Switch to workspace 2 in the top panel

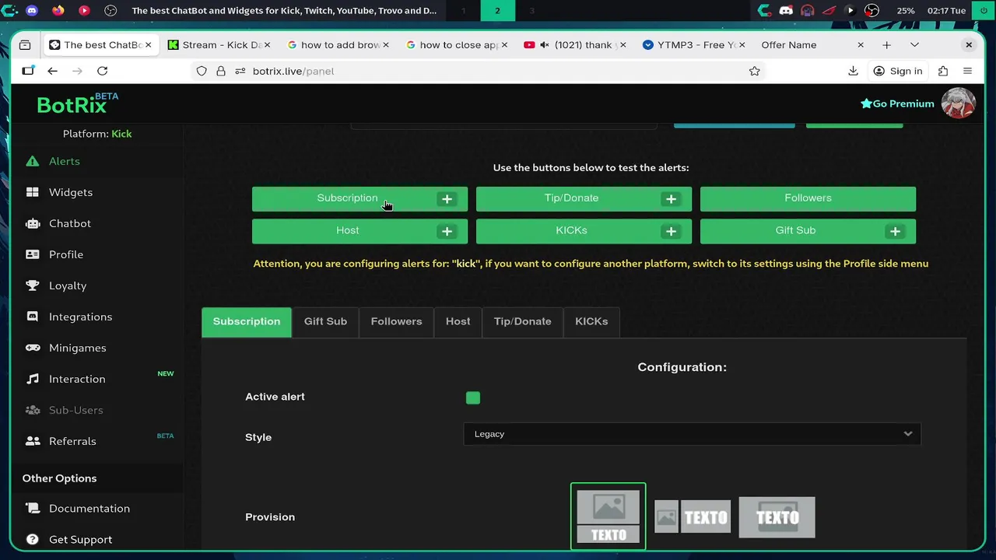(497, 11)
